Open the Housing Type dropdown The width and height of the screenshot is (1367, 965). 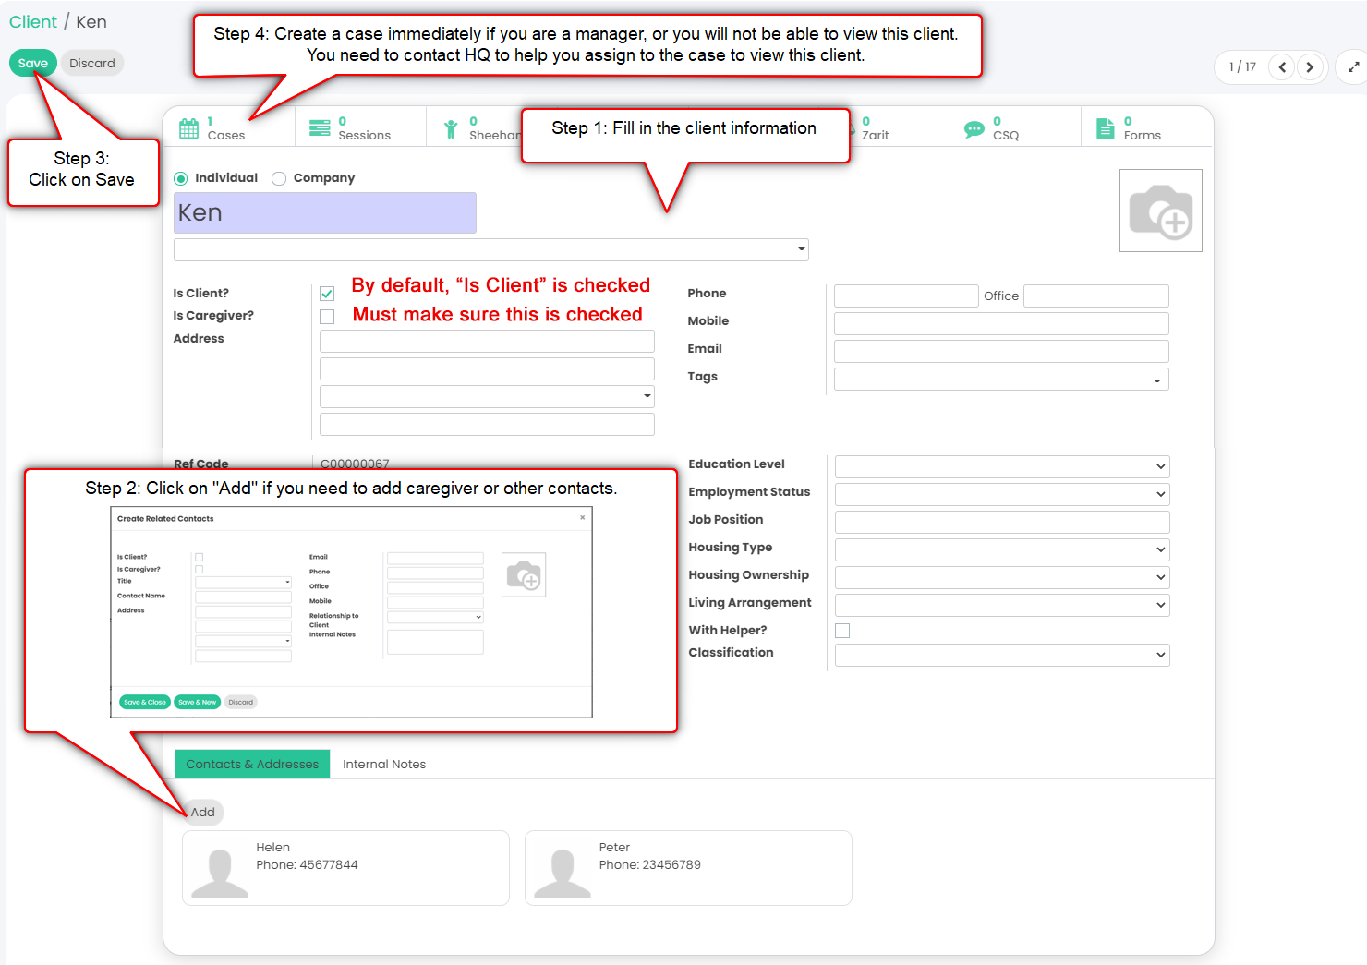tap(1001, 549)
